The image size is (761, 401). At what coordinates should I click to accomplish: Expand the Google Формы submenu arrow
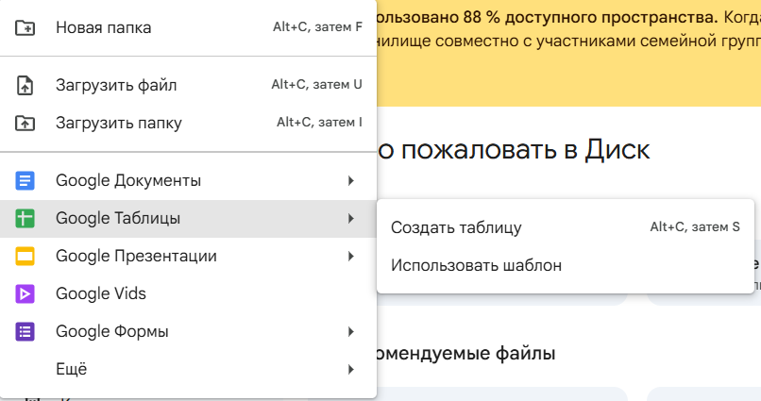pyautogui.click(x=351, y=332)
